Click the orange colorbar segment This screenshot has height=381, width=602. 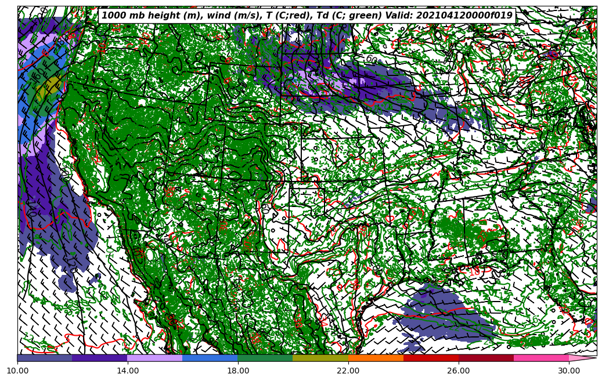376,358
